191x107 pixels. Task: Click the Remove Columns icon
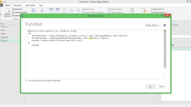pos(42,10)
